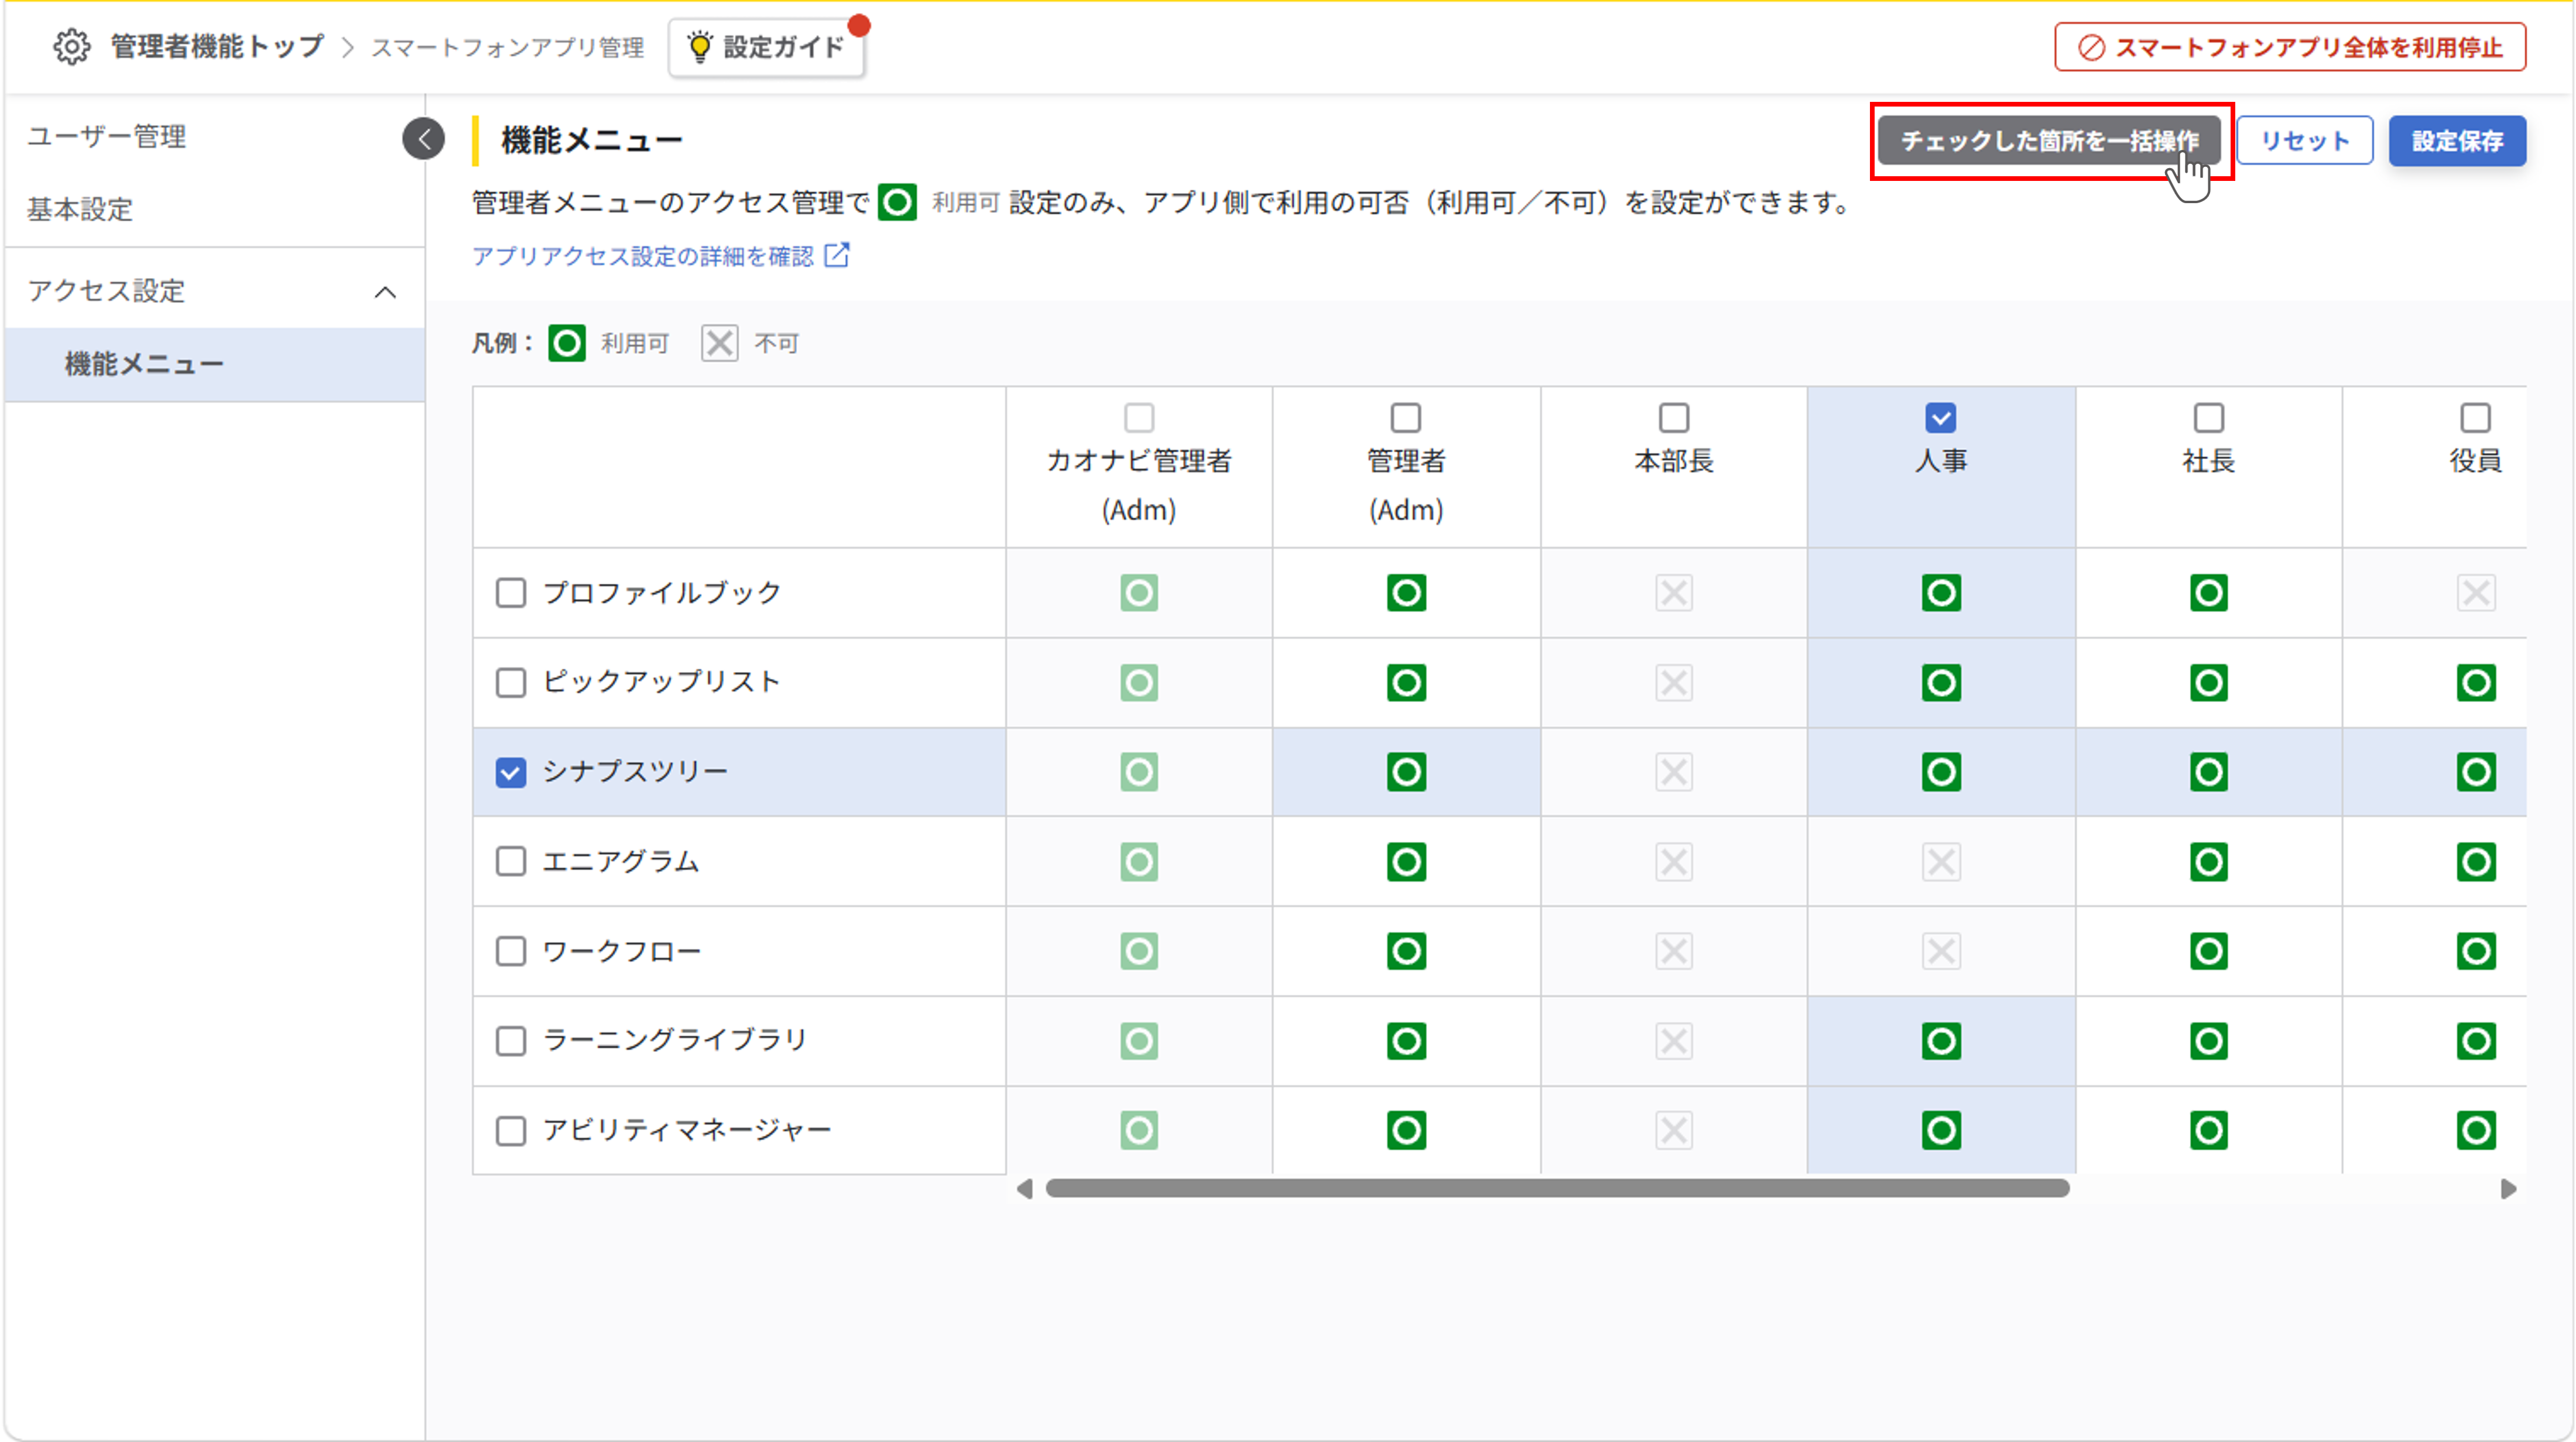Open ユーザー管理 in the sidebar
The width and height of the screenshot is (2576, 1442).
(107, 136)
